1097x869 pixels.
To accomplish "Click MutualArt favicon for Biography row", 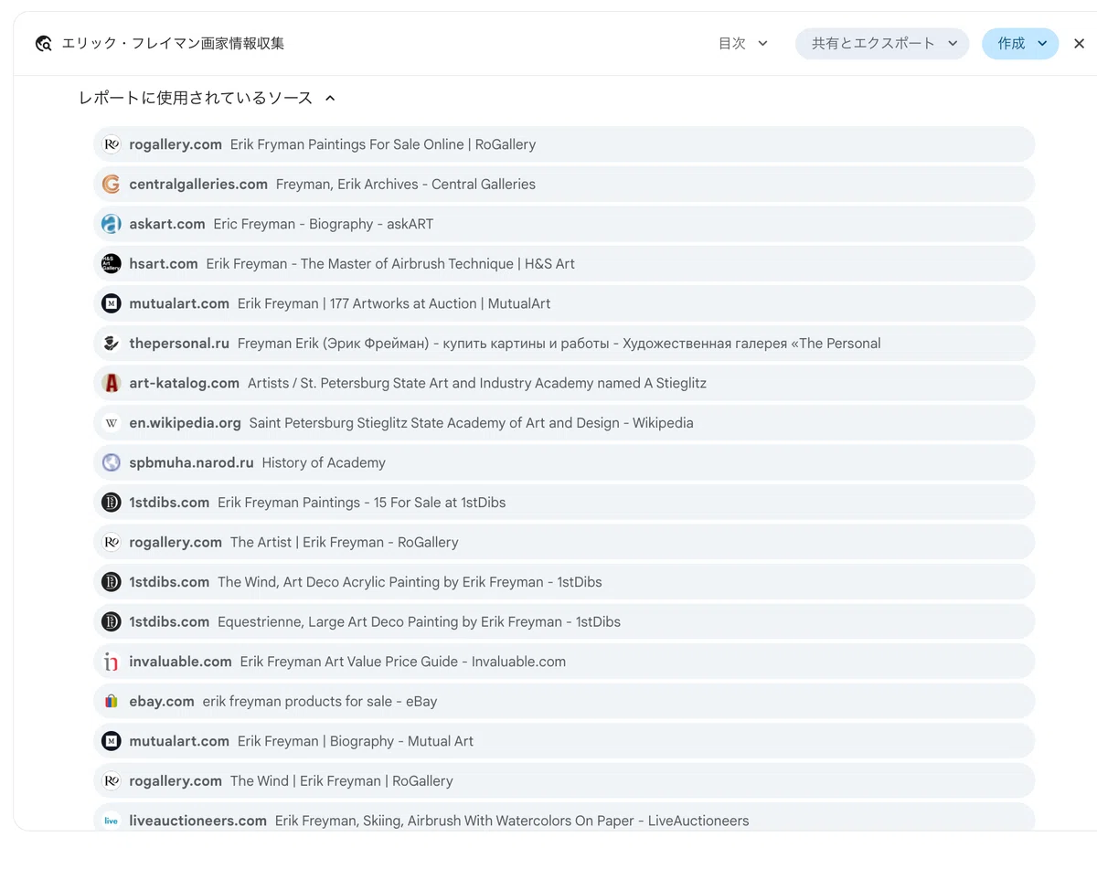I will (x=112, y=741).
